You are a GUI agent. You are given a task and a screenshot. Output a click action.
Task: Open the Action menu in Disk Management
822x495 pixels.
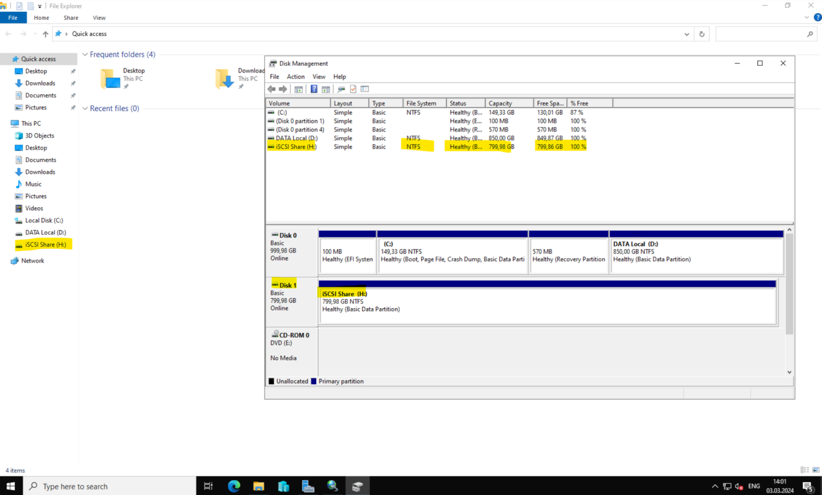click(295, 77)
